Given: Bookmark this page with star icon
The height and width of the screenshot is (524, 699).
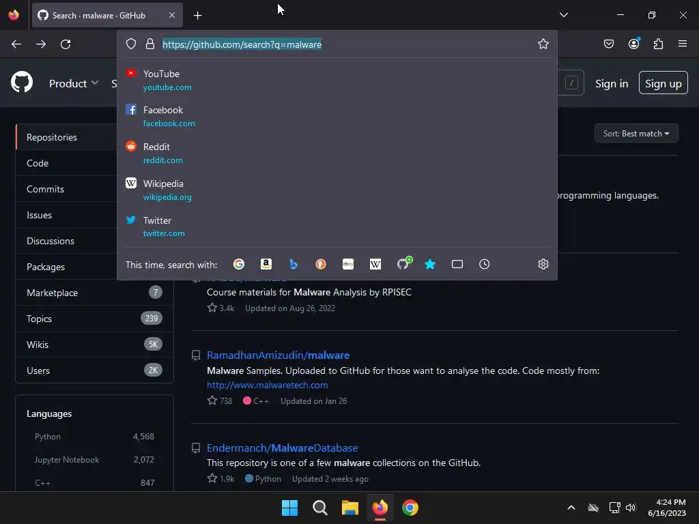Looking at the screenshot, I should click(x=543, y=44).
